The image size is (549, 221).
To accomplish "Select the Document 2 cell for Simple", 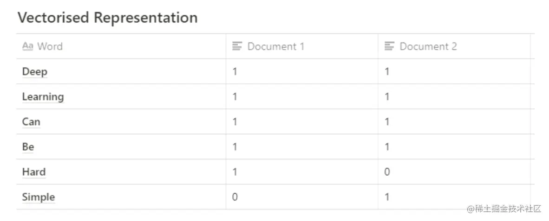I will click(454, 197).
